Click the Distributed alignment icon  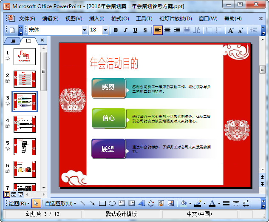(x=187, y=30)
